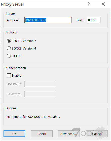Click the help question mark icon
111x141 pixels.
[x=89, y=4]
